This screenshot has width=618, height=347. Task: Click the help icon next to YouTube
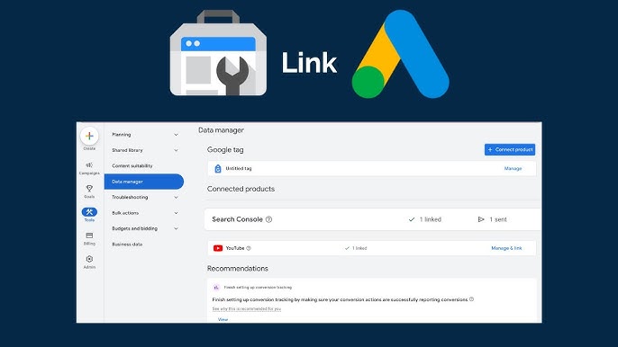tap(249, 248)
